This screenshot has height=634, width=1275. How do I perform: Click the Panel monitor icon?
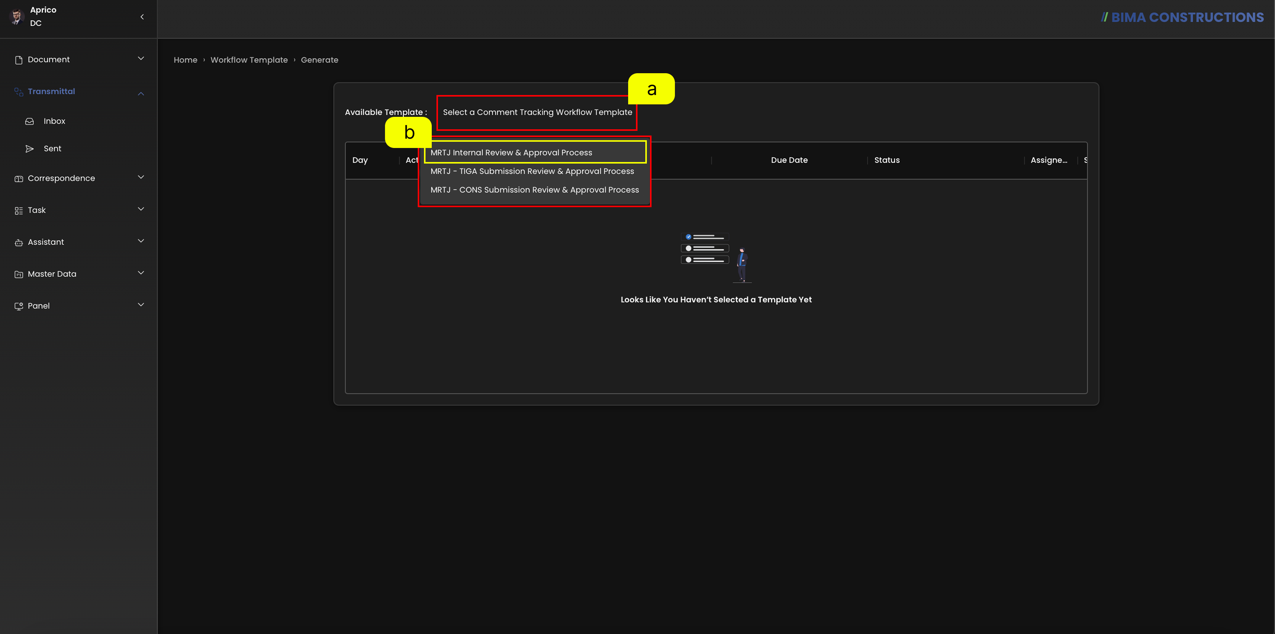(19, 306)
